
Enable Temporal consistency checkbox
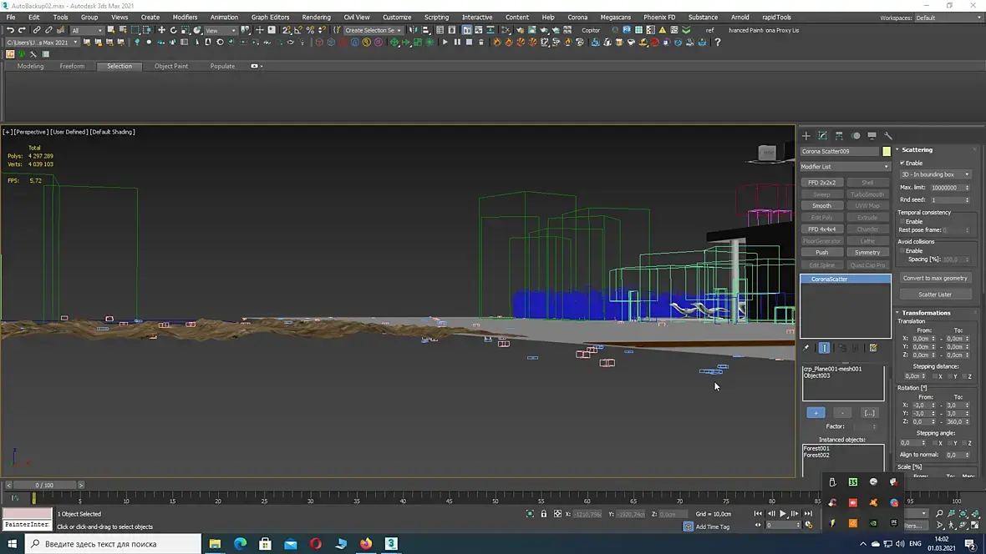(902, 221)
